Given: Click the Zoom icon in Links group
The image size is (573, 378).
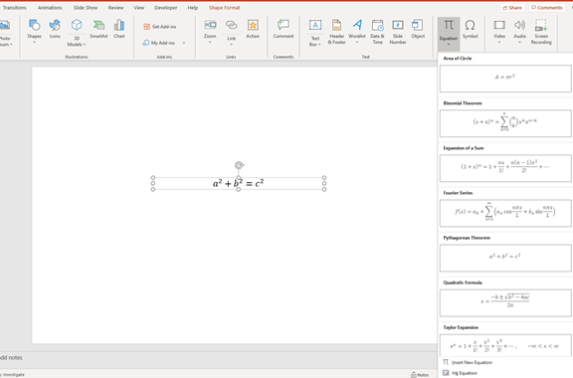Looking at the screenshot, I should (210, 26).
